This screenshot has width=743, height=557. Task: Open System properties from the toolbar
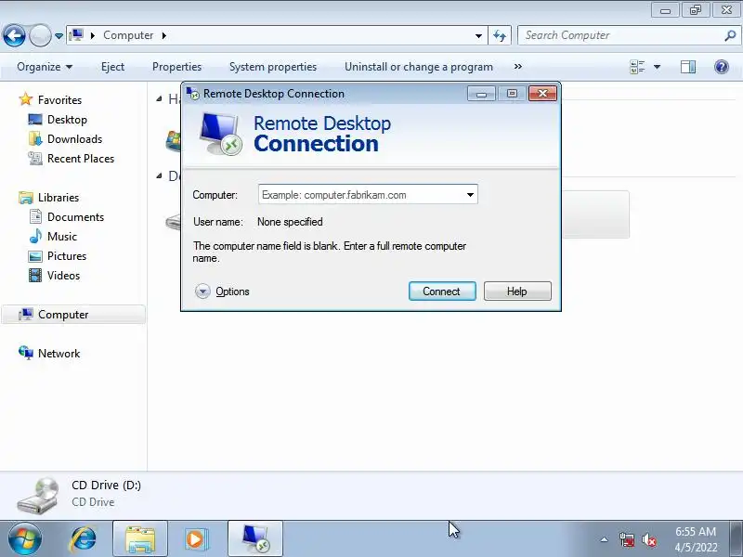tap(273, 67)
